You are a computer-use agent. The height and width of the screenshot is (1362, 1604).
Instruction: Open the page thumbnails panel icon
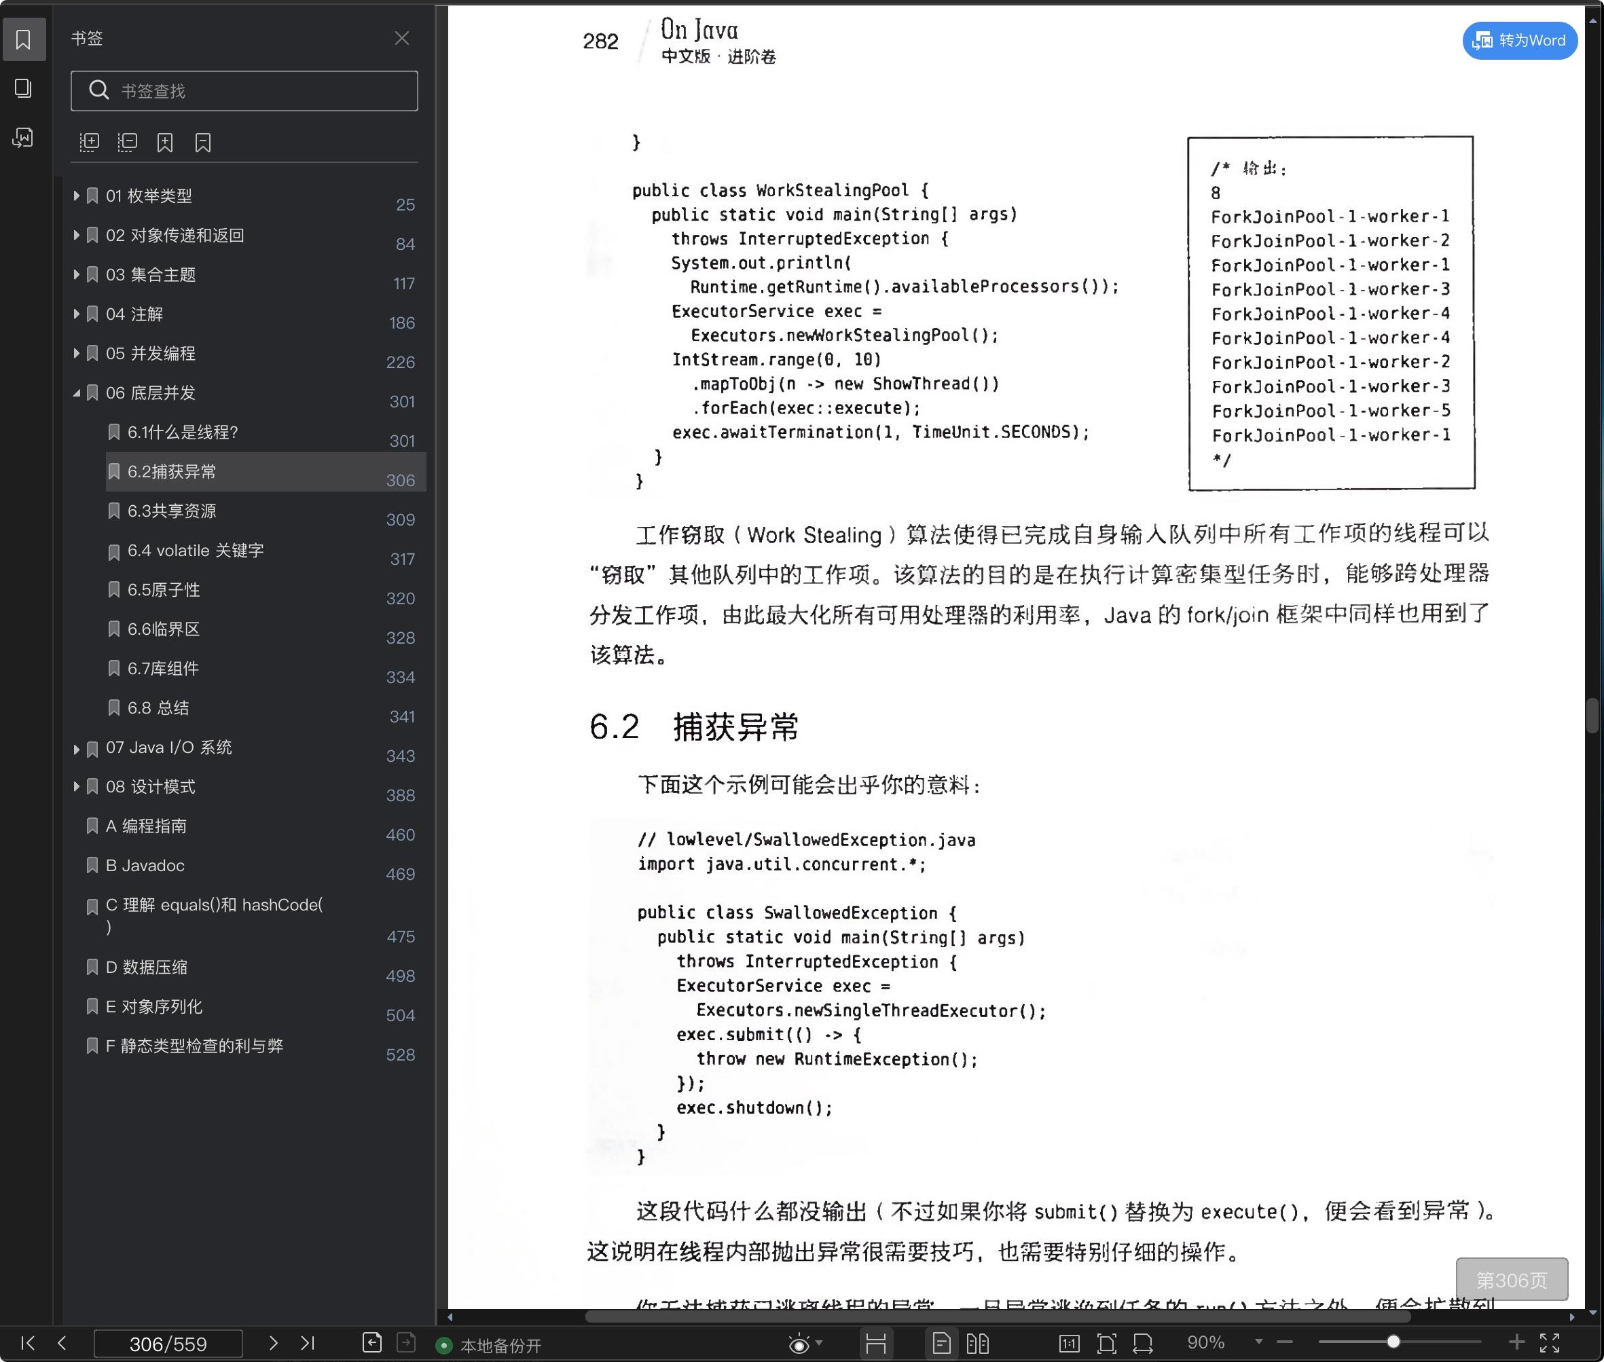pyautogui.click(x=23, y=88)
